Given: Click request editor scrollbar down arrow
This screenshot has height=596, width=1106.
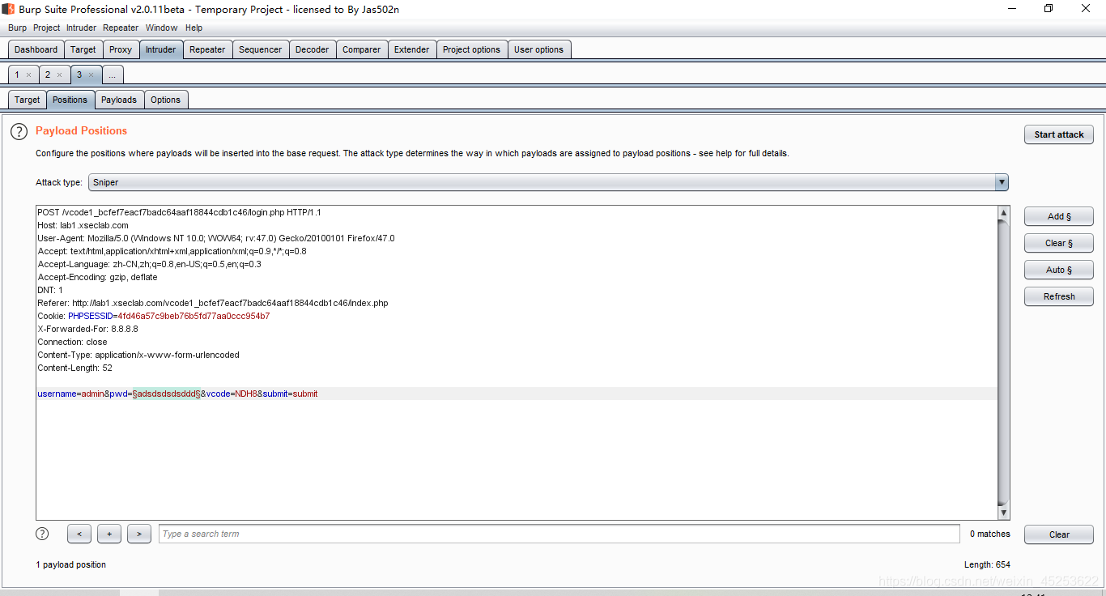Looking at the screenshot, I should (1004, 513).
